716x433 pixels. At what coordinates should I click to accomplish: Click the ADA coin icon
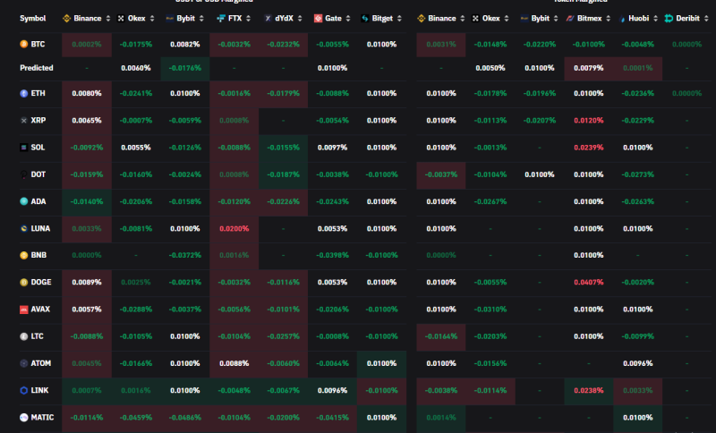(x=24, y=201)
